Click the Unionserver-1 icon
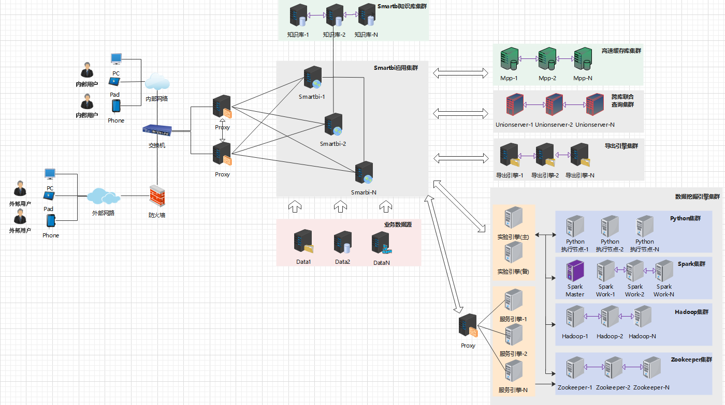The image size is (725, 405). [x=514, y=105]
